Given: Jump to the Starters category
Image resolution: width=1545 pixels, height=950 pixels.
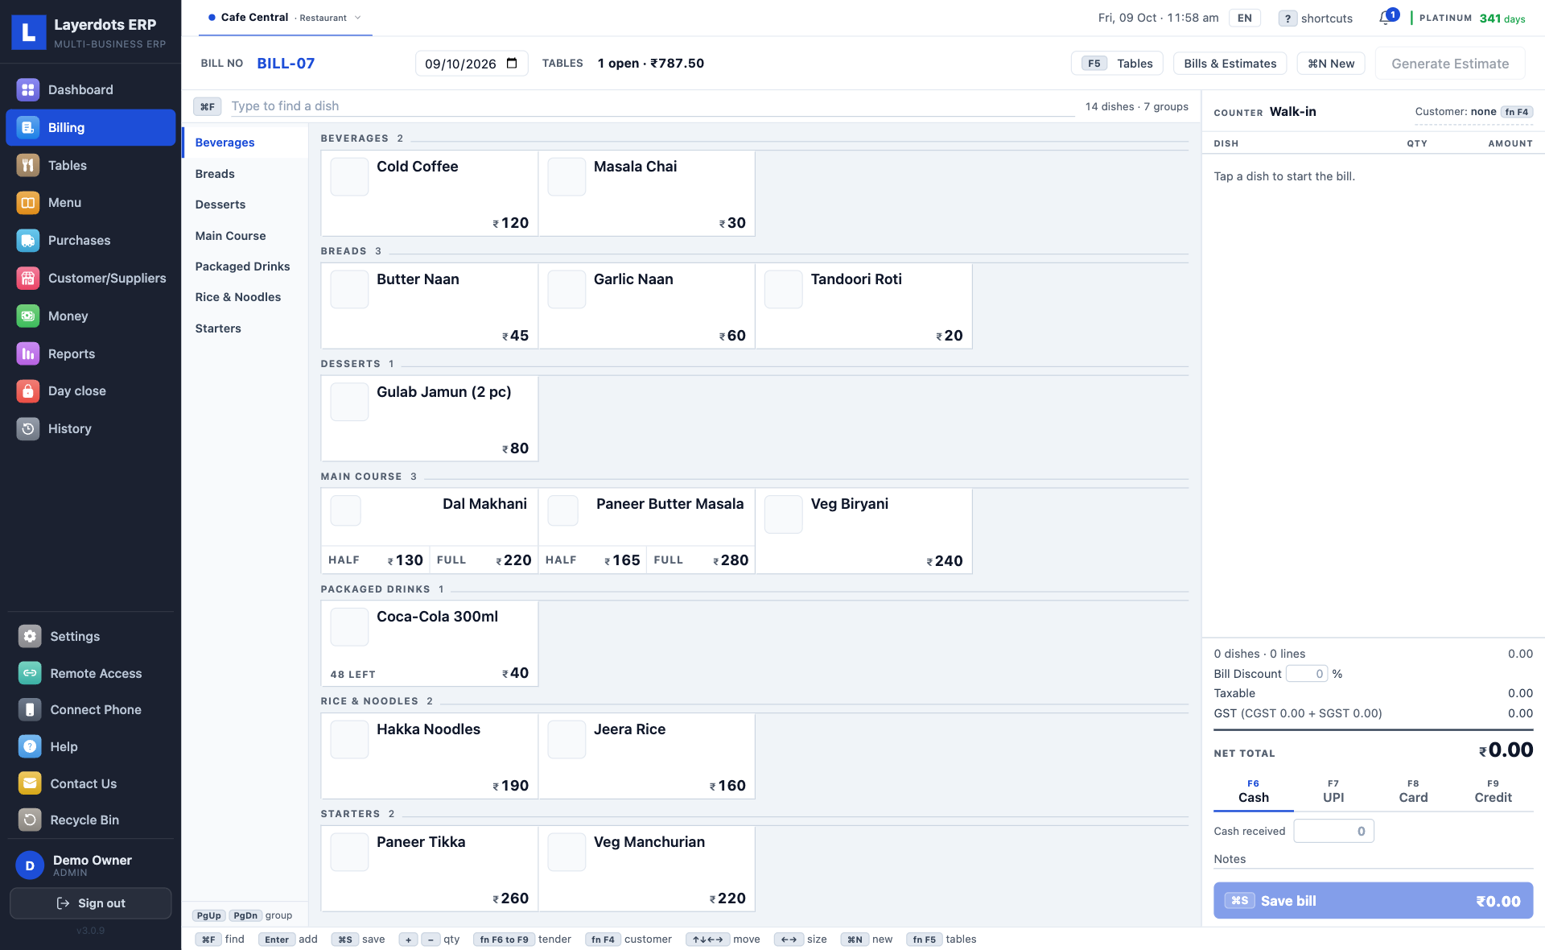Looking at the screenshot, I should [245, 328].
